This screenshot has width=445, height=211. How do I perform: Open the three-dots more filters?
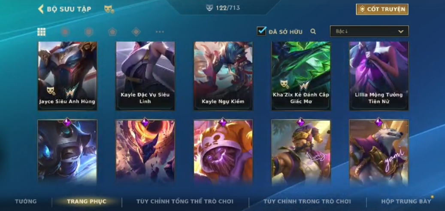[160, 32]
